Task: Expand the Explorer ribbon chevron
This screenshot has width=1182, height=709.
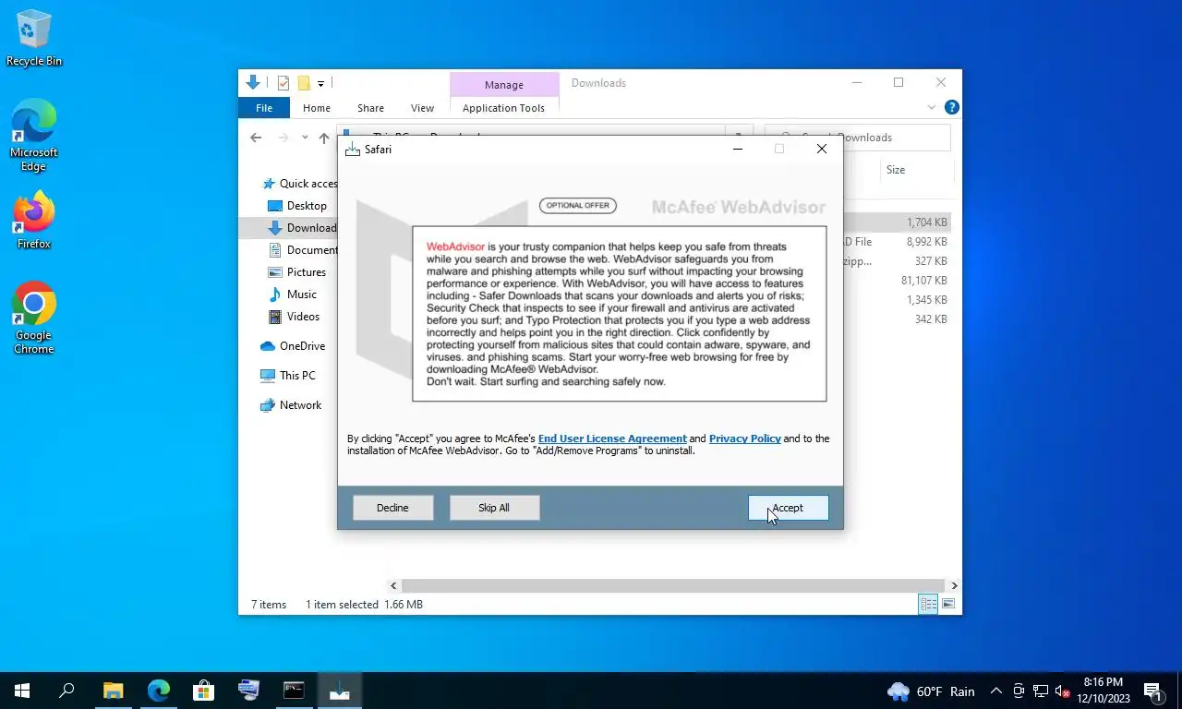Action: (932, 107)
